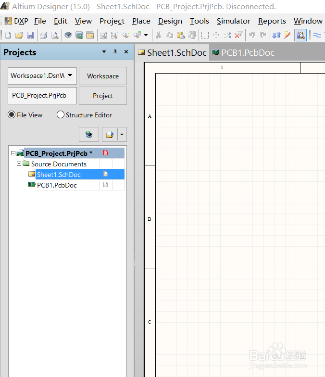The width and height of the screenshot is (325, 377).
Task: Click the Workspace button
Action: [x=103, y=76]
